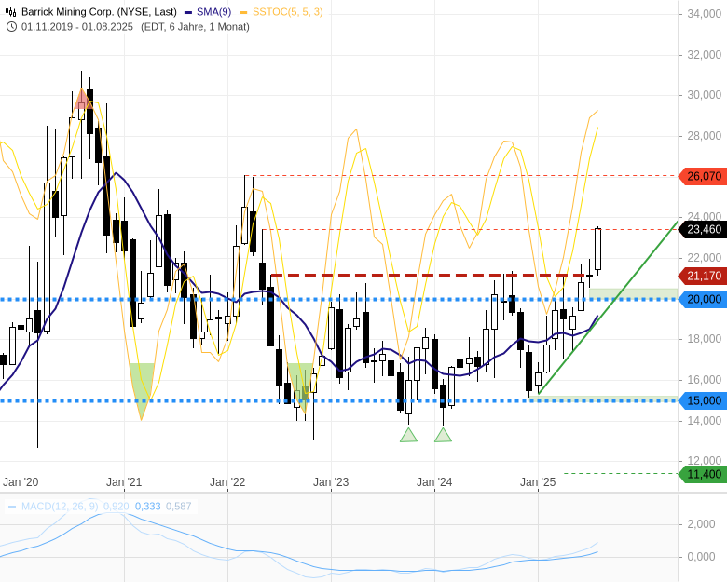Click the Jan '23 time axis label
The width and height of the screenshot is (727, 582).
(x=331, y=482)
